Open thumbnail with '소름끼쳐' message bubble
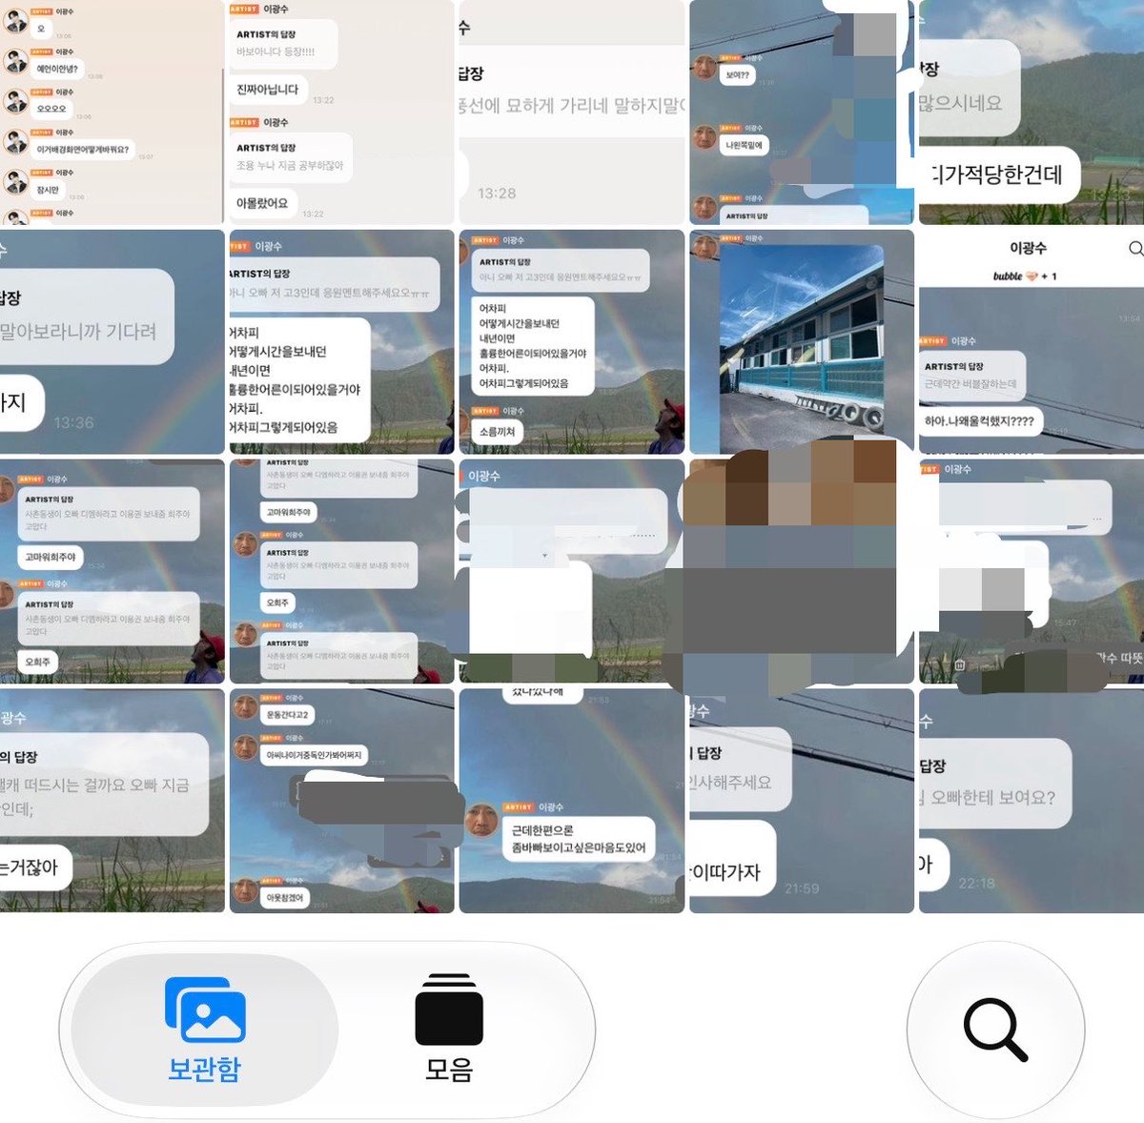 click(x=571, y=341)
